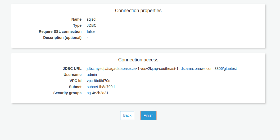Click the Username label
This screenshot has height=140, width=280.
point(73,75)
